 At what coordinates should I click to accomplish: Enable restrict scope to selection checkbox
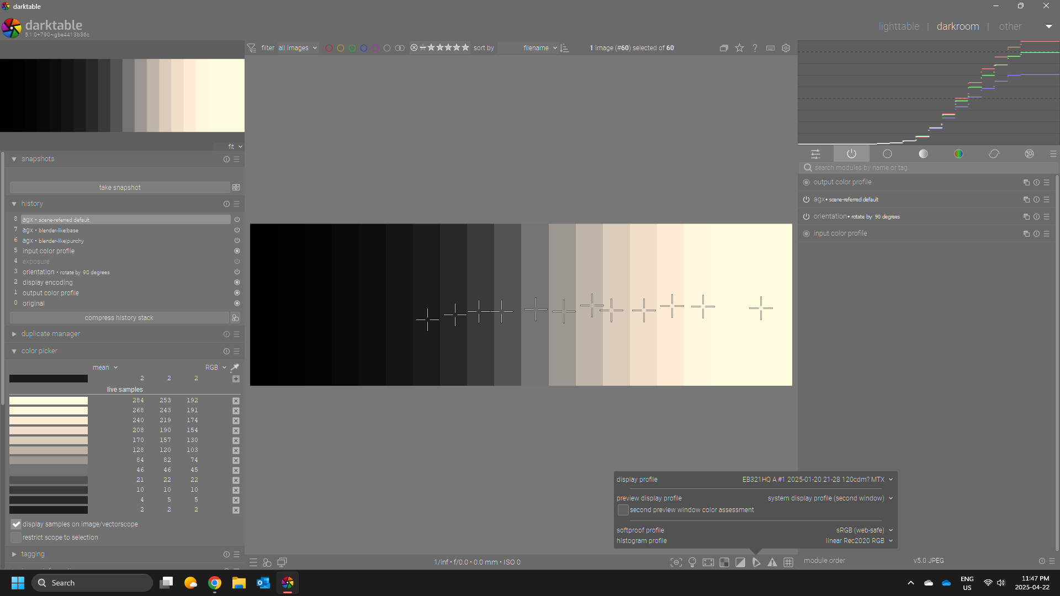16,538
